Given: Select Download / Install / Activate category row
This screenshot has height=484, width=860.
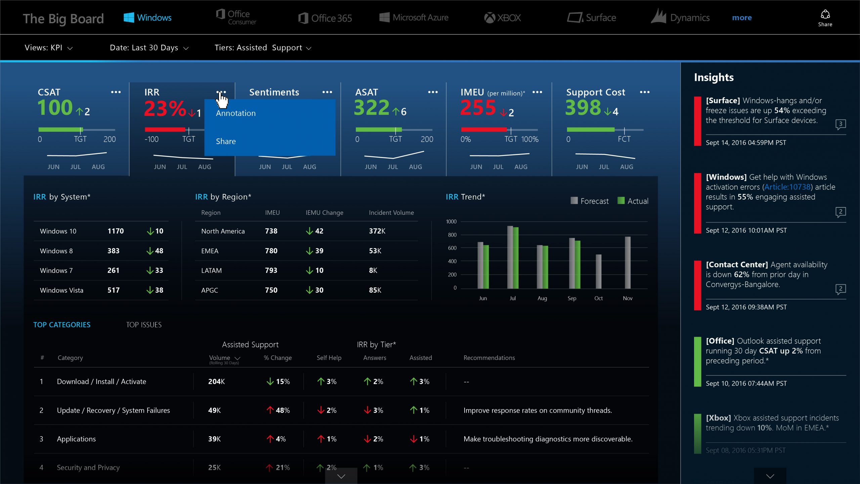Looking at the screenshot, I should (341, 382).
